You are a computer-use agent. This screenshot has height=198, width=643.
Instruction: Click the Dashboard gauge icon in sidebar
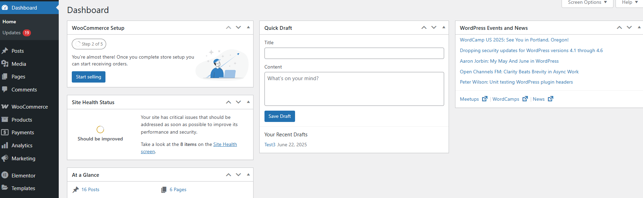(5, 8)
